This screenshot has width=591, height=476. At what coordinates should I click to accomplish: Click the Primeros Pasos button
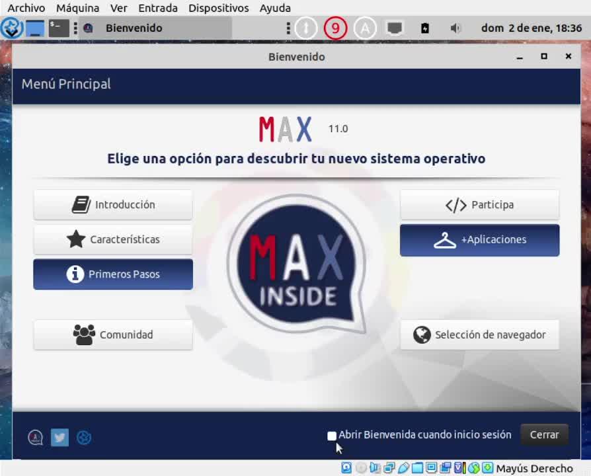pos(113,274)
